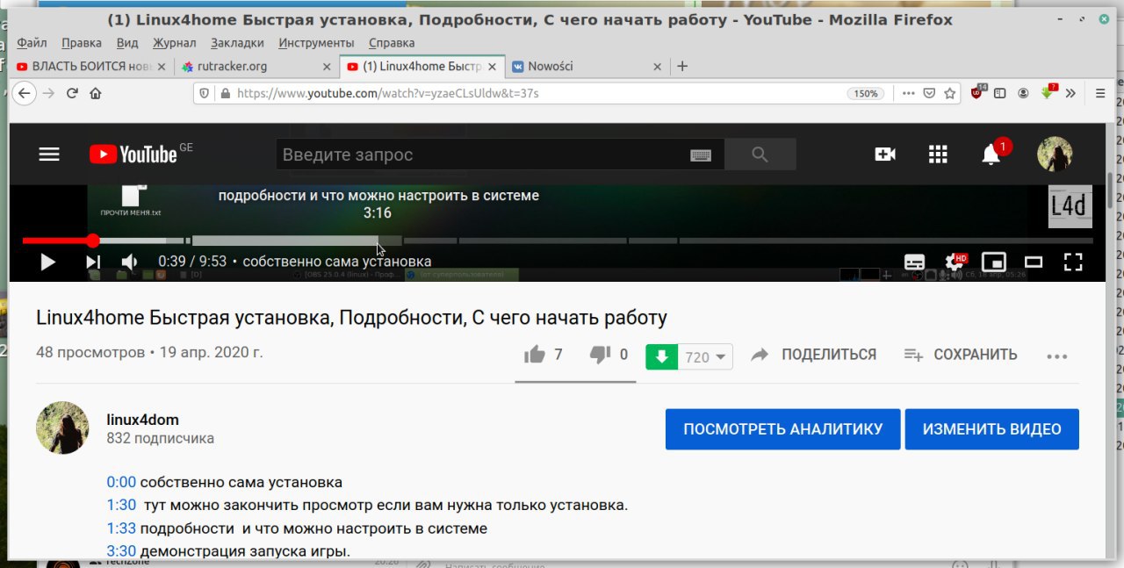Open the three-dot more actions menu
The width and height of the screenshot is (1124, 568).
click(x=1057, y=356)
